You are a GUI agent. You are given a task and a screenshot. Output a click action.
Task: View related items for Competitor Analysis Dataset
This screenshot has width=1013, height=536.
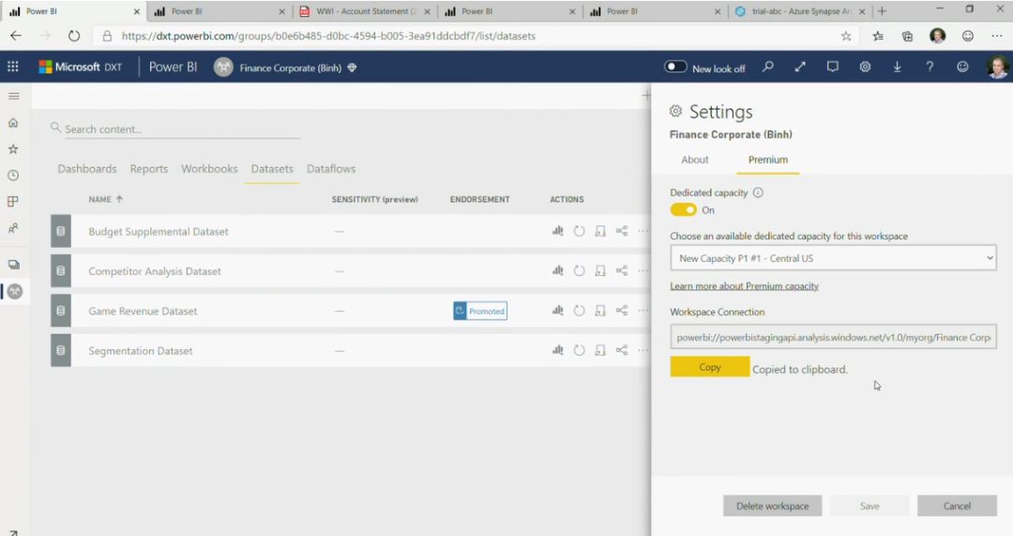pyautogui.click(x=622, y=271)
